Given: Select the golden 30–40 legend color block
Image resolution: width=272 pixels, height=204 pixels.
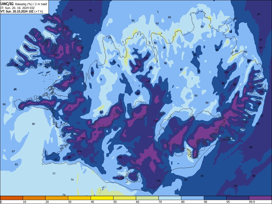Looking at the screenshot, I should (x=79, y=198).
